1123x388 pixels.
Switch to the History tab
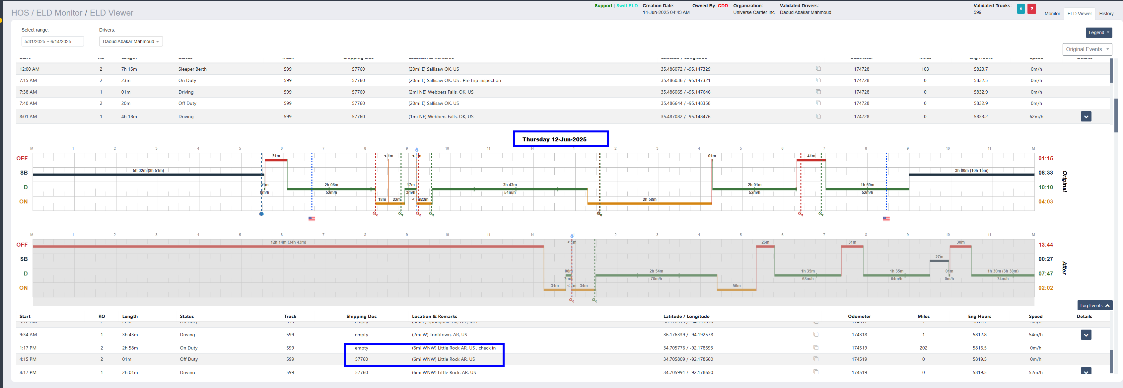(x=1106, y=14)
